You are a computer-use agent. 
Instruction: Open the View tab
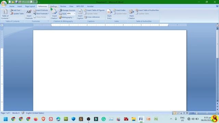point(71,6)
